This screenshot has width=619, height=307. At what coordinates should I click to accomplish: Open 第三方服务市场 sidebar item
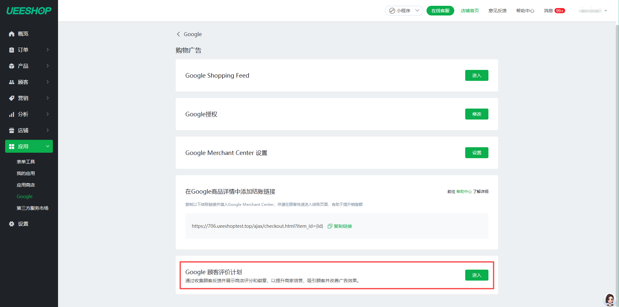(x=32, y=208)
